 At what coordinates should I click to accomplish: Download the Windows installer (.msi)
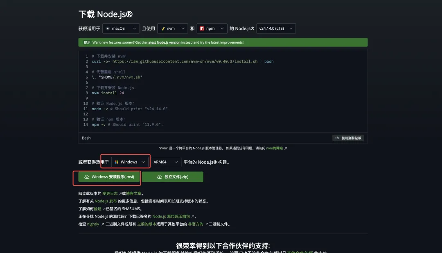[109, 177]
